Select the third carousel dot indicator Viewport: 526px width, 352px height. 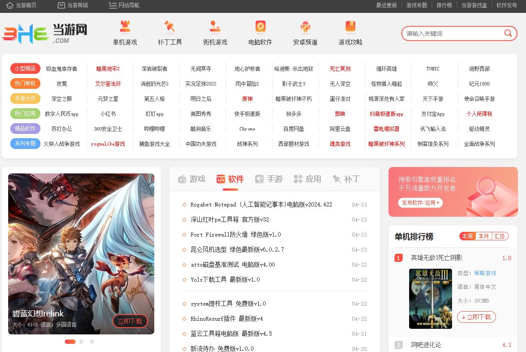click(92, 342)
